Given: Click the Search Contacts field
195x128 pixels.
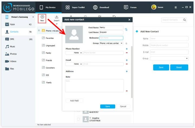Looking at the screenshot, I should pyautogui.click(x=172, y=20).
